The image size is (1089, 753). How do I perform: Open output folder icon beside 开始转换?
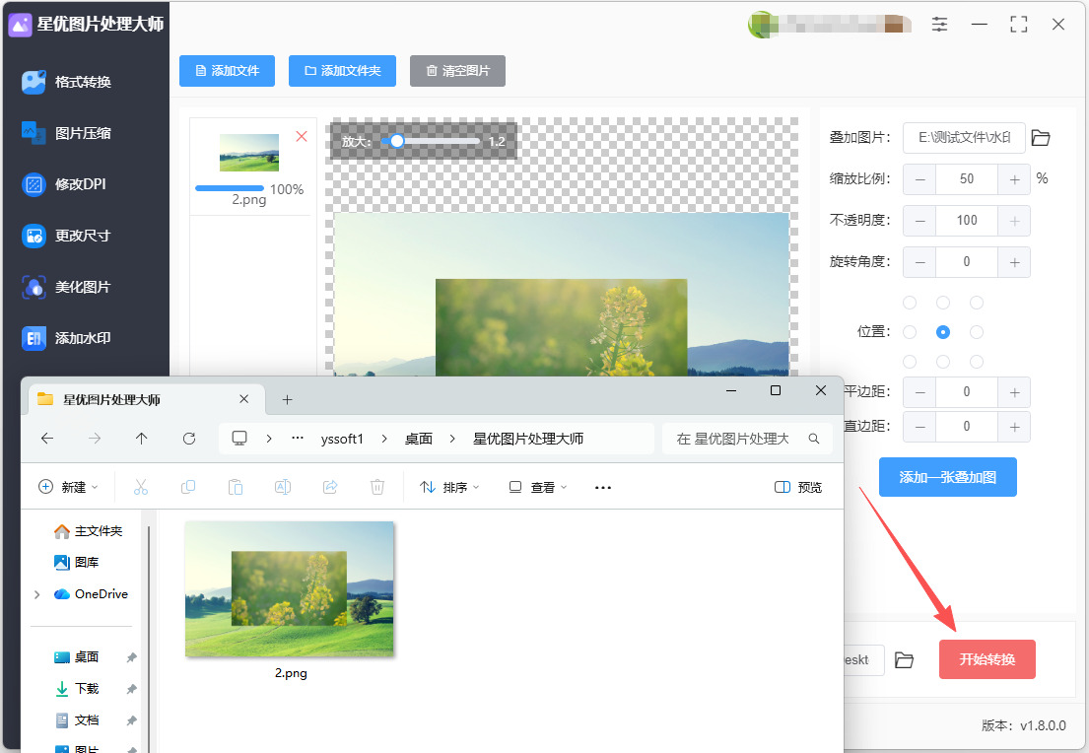pos(905,660)
